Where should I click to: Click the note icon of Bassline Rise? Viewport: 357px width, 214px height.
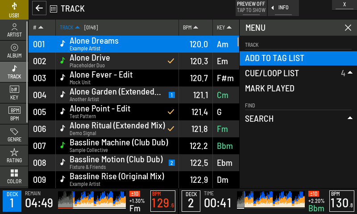[62, 179]
